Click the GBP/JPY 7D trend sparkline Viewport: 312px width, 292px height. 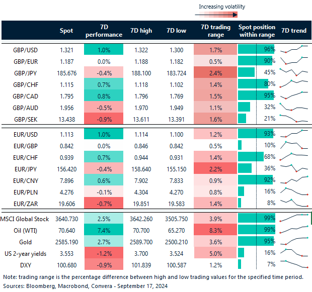294,72
